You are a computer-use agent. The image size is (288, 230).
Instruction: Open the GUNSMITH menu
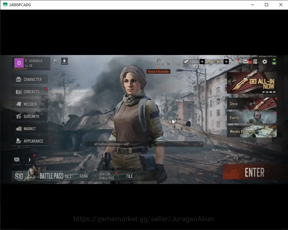click(x=30, y=116)
